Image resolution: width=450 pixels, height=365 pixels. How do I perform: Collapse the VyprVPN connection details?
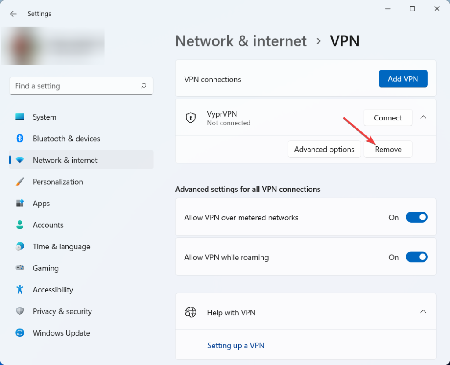(x=423, y=117)
